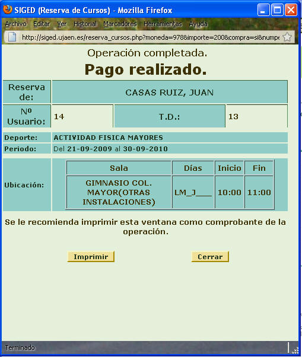Viewport: 302px width, 357px height.
Task: Open the Archivo menu
Action: (15, 24)
